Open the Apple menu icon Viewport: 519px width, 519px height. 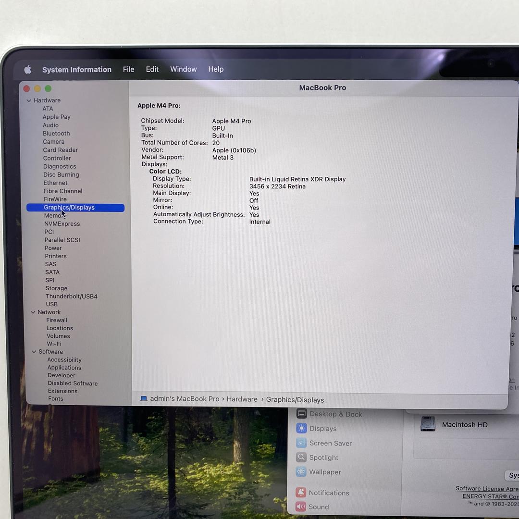pos(28,70)
